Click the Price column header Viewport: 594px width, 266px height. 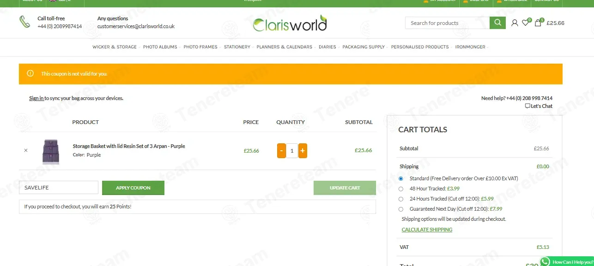[251, 122]
